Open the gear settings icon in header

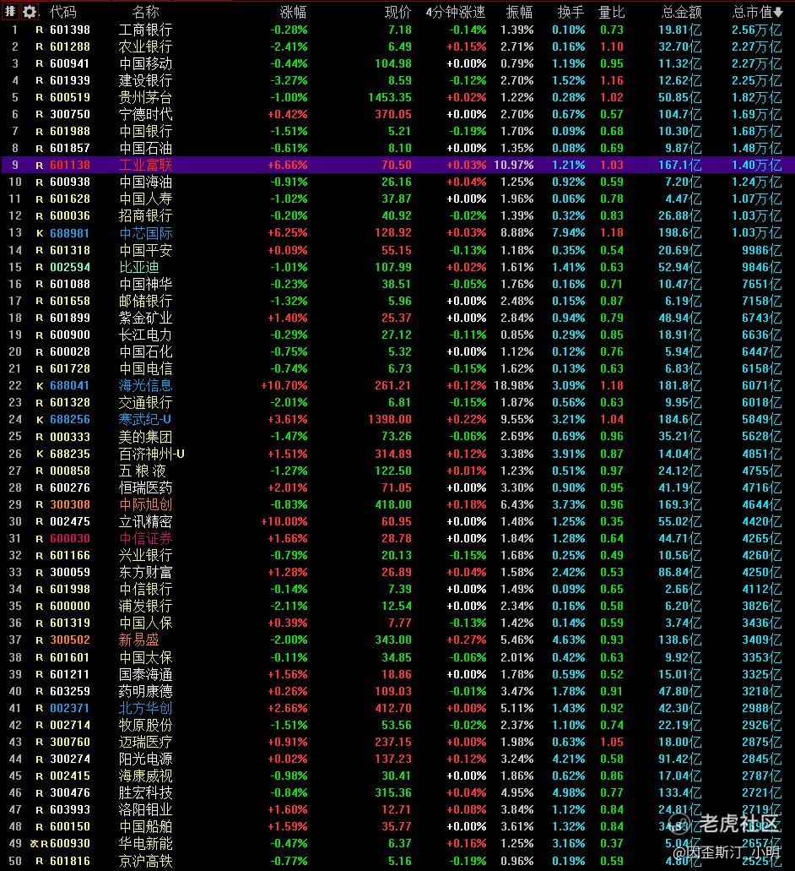click(x=30, y=12)
